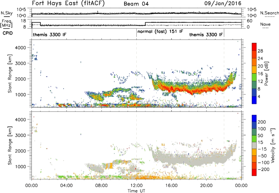Click the blue bottom of the Power color bar
The height and width of the screenshot is (193, 279).
click(x=254, y=100)
